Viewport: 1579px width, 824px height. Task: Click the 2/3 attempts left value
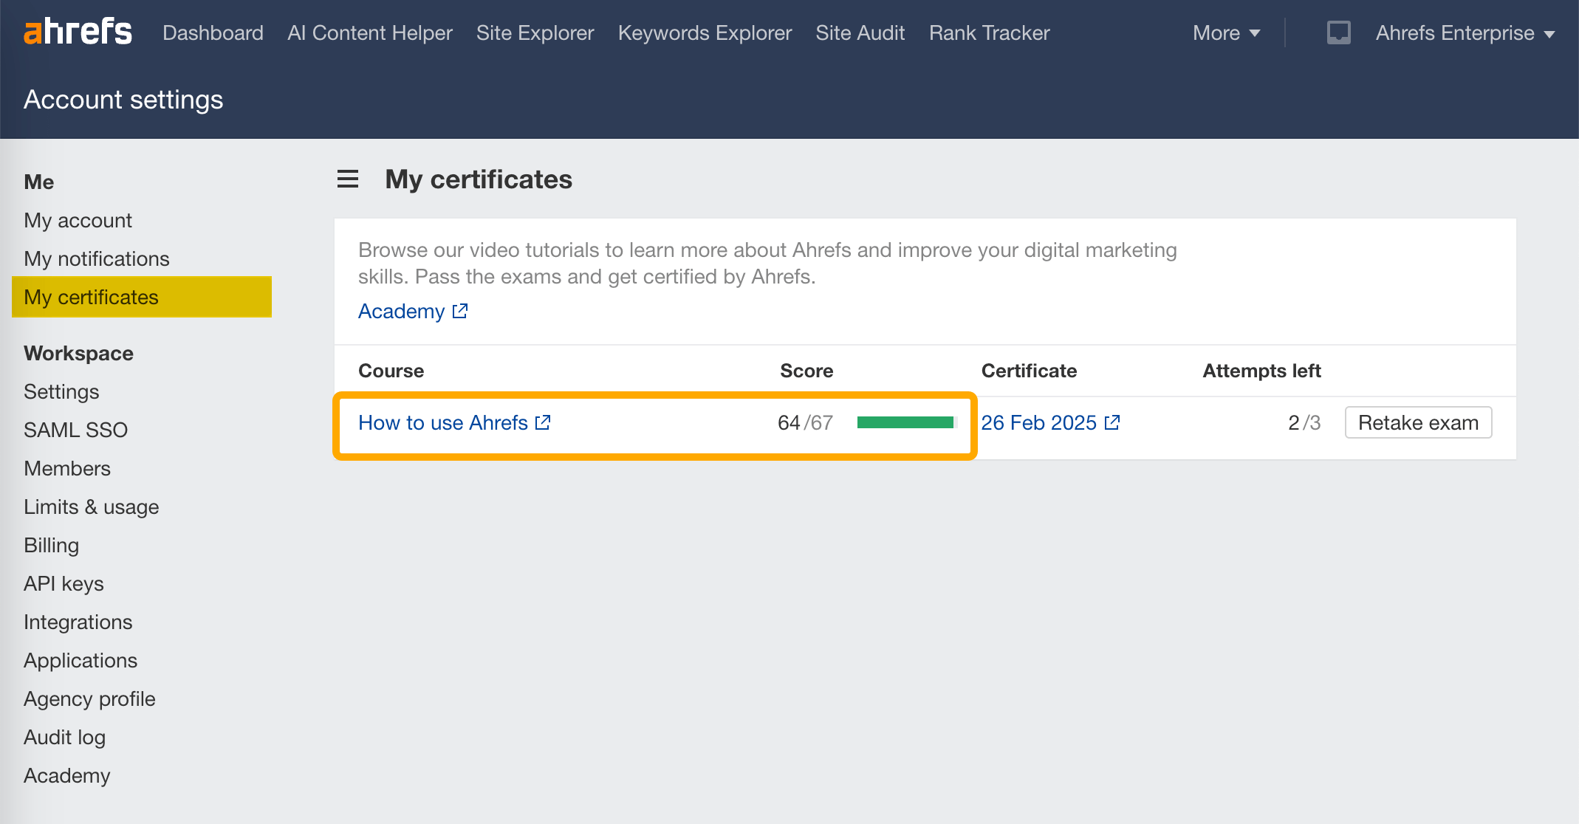(x=1304, y=422)
